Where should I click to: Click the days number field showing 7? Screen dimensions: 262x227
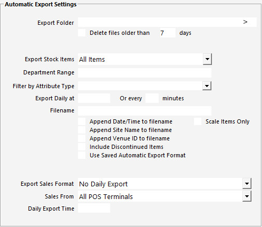tap(167, 33)
